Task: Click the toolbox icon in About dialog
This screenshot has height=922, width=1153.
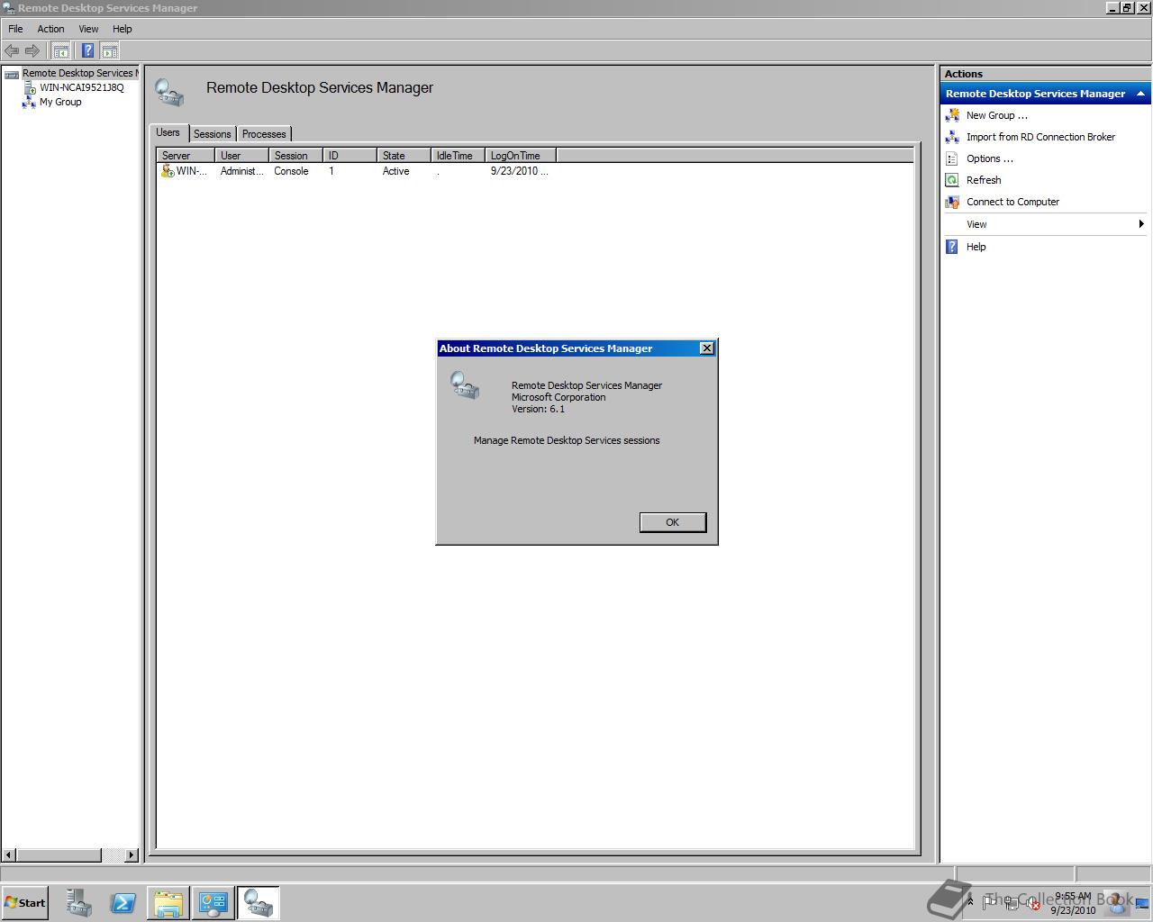Action: tap(465, 386)
